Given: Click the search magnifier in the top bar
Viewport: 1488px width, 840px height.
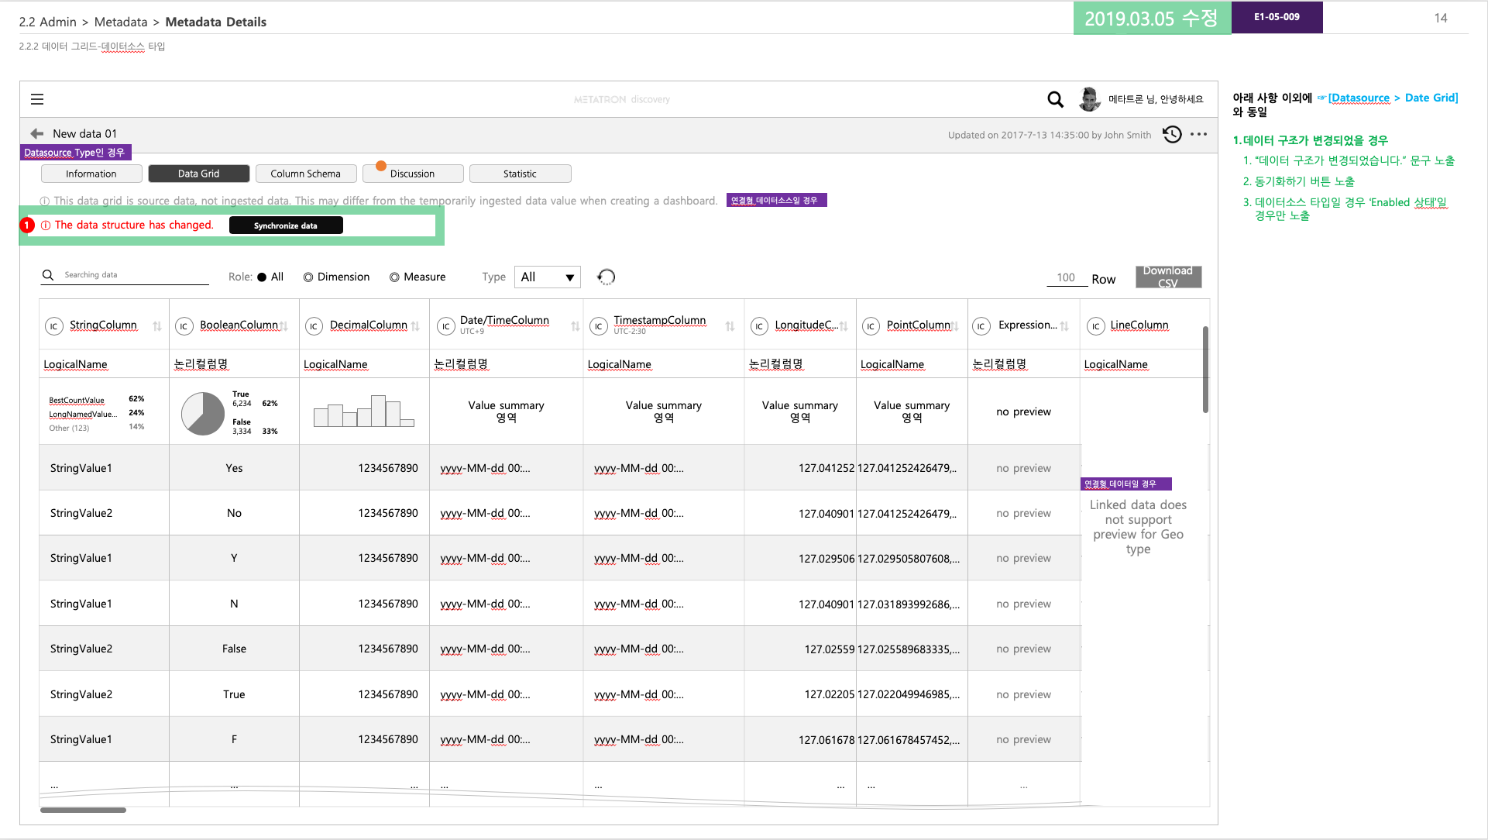Looking at the screenshot, I should tap(1055, 99).
